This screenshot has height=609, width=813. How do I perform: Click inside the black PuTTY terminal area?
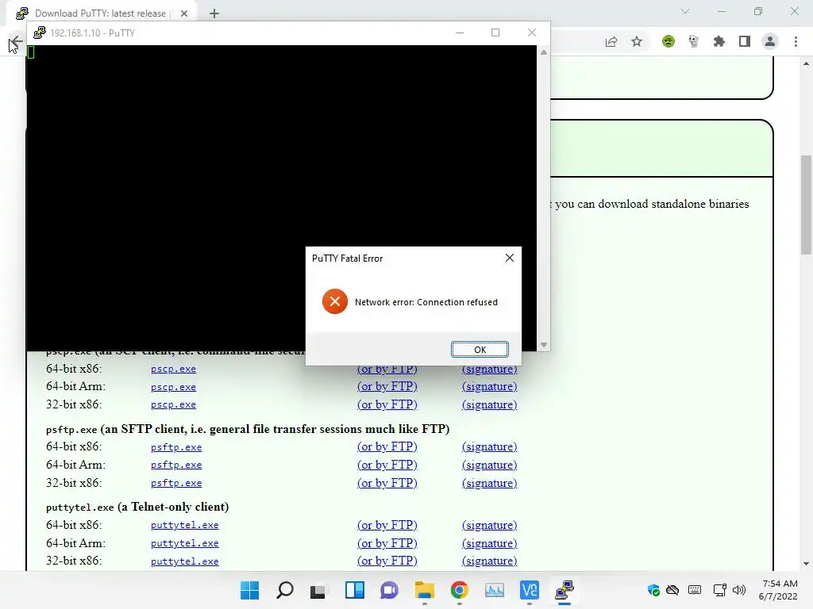[282, 197]
